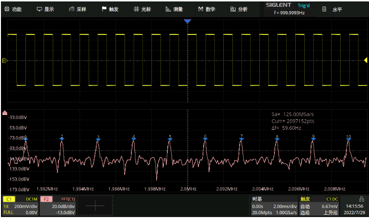Viewport: 369px width, 218px height.
Task: Select the blue trigger position marker at top
Action: pyautogui.click(x=188, y=22)
